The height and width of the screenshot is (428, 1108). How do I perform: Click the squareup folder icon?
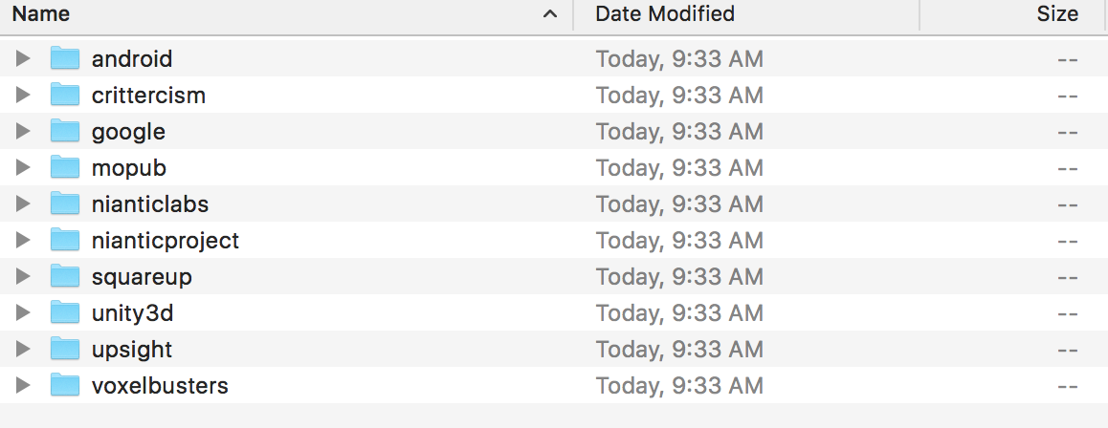[65, 276]
